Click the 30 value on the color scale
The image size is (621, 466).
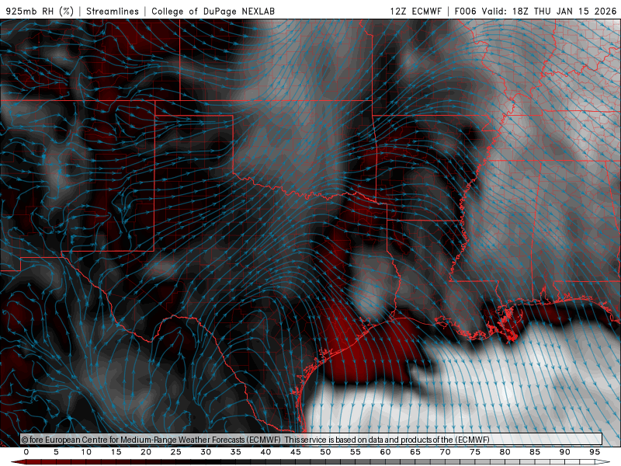point(206,452)
